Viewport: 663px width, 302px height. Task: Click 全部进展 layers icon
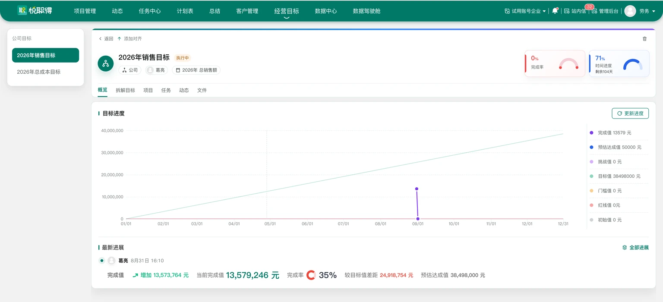pyautogui.click(x=625, y=248)
